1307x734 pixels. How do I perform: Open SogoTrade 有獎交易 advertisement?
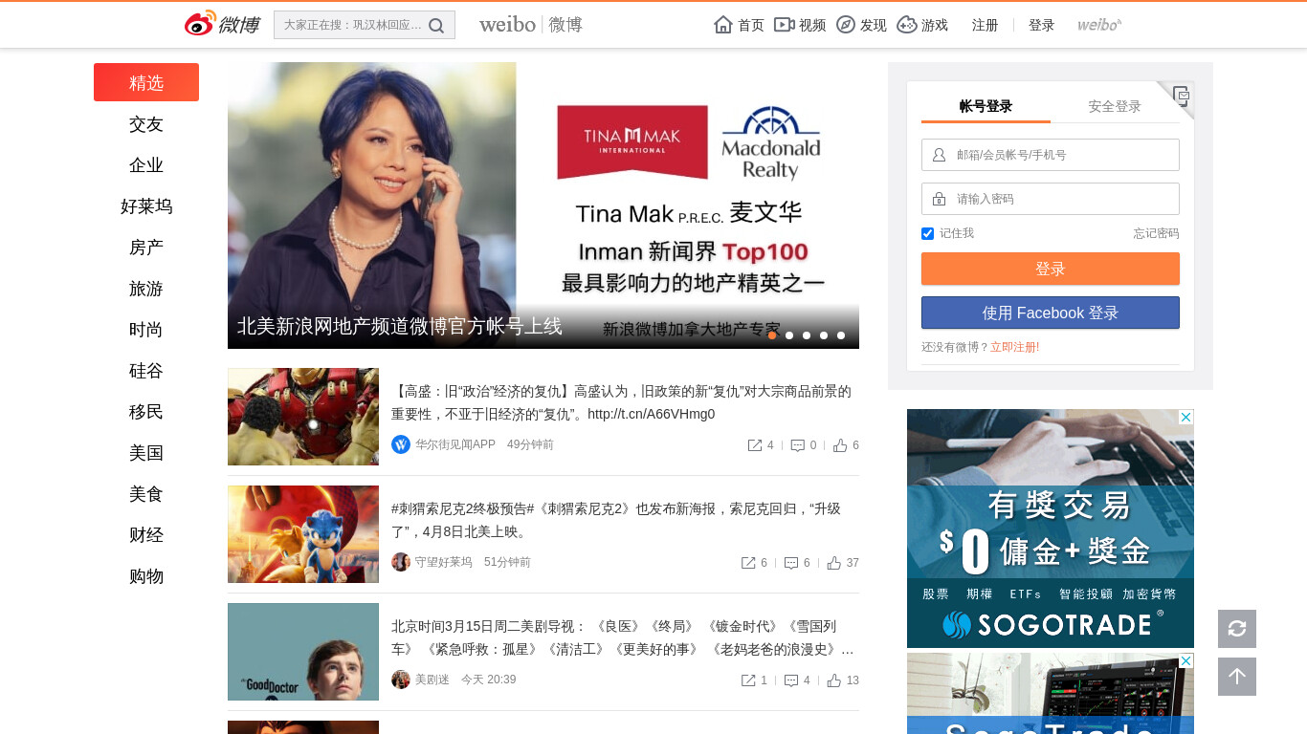click(1051, 529)
